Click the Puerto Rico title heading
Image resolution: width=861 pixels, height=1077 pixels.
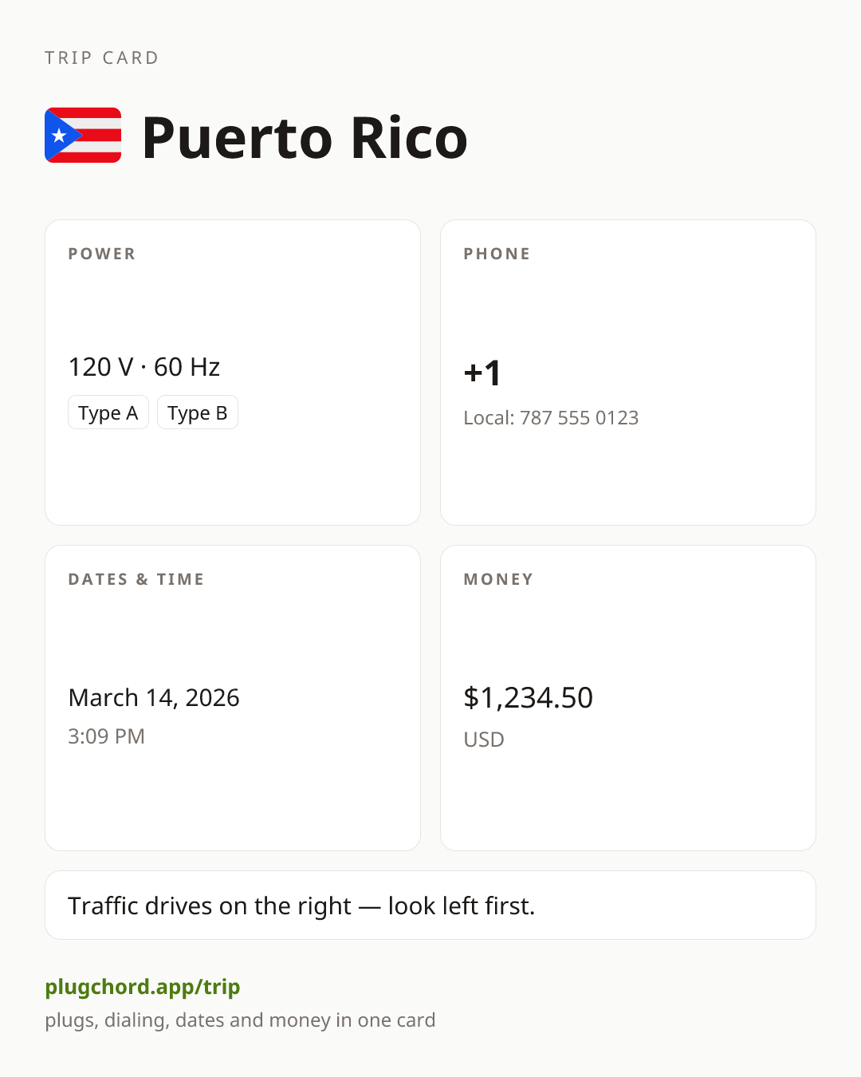coord(305,137)
